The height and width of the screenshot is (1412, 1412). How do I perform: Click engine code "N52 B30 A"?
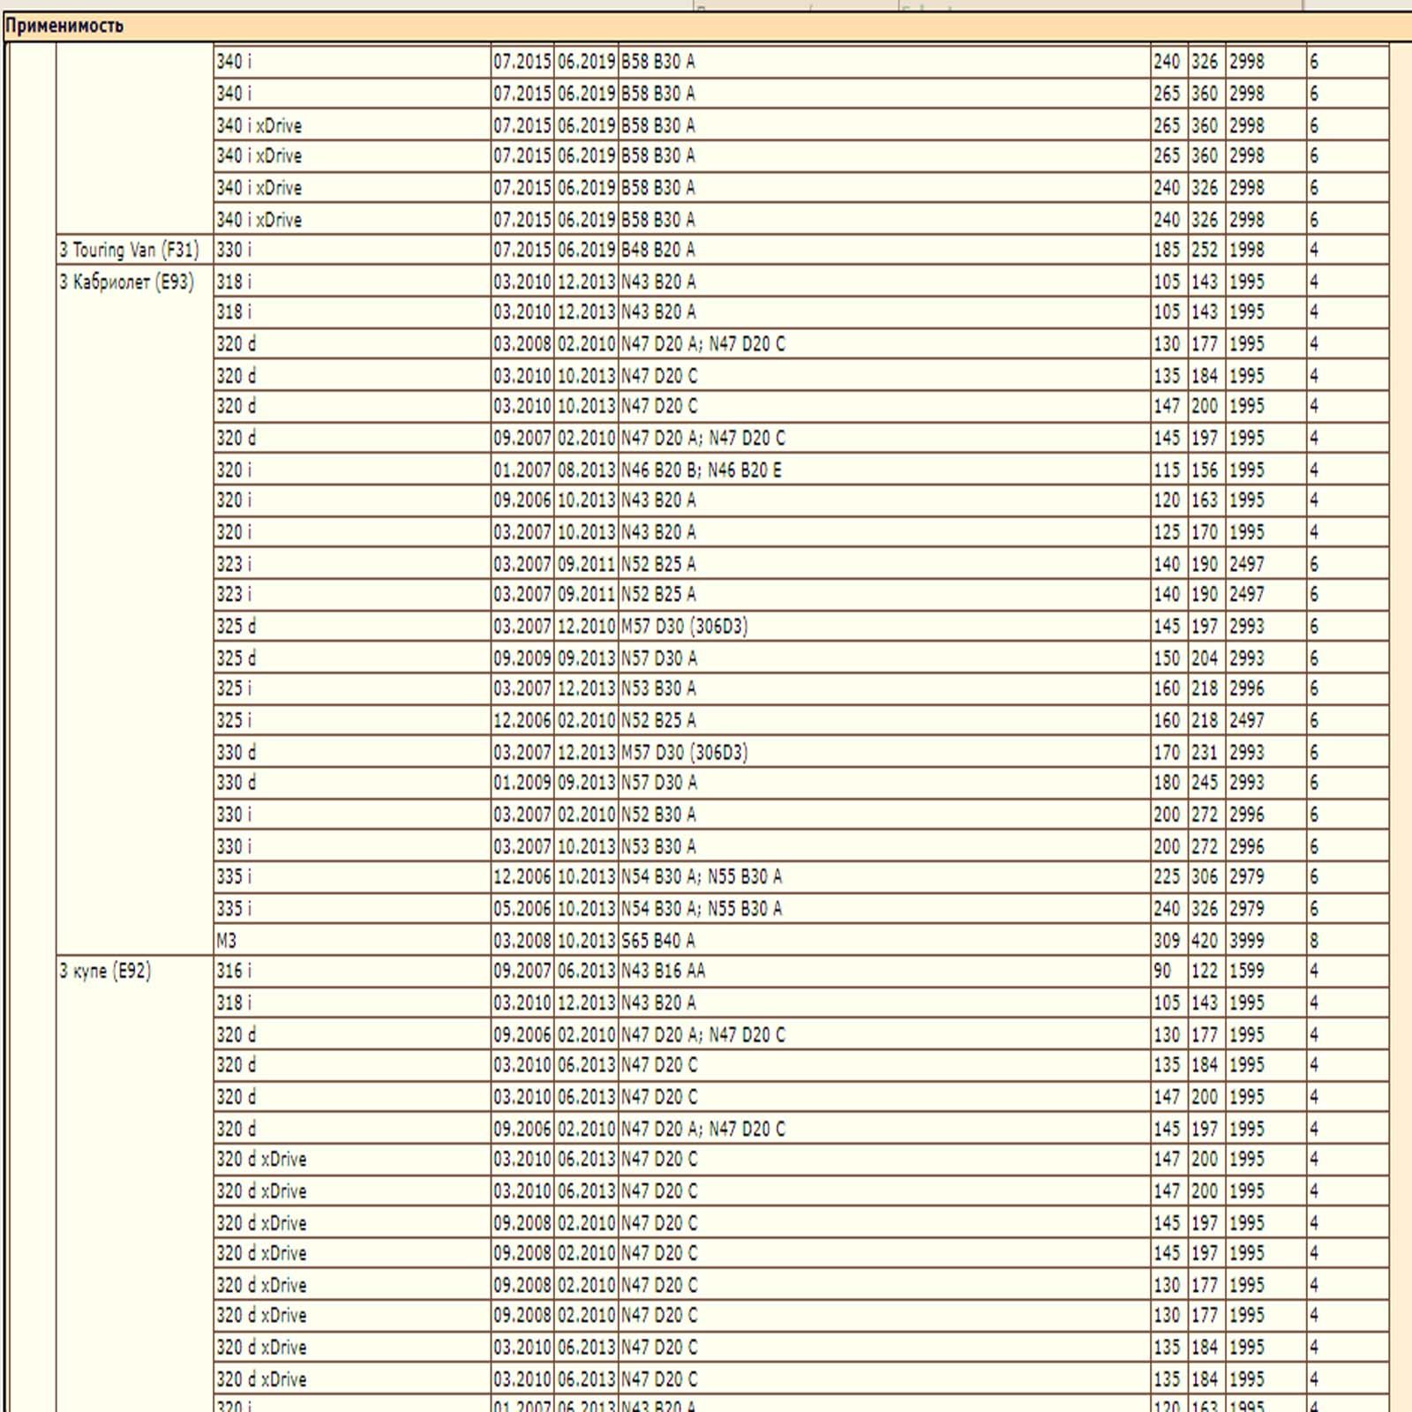657,815
